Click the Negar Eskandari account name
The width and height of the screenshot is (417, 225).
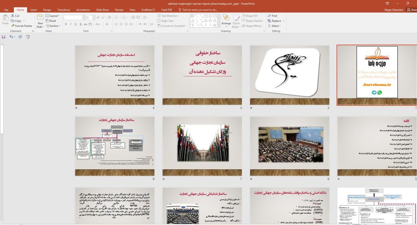pyautogui.click(x=394, y=10)
